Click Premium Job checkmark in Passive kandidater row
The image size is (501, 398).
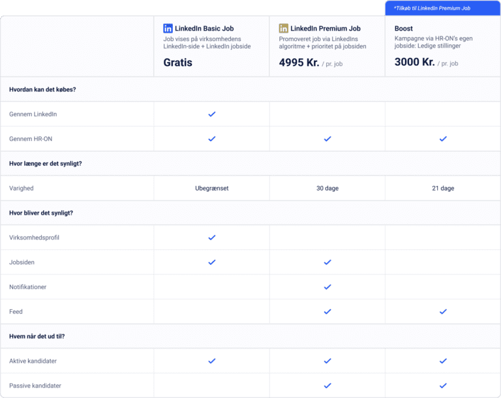[327, 386]
